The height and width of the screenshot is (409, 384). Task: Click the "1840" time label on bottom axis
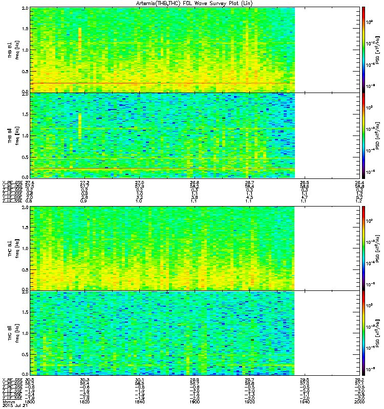click(x=139, y=402)
